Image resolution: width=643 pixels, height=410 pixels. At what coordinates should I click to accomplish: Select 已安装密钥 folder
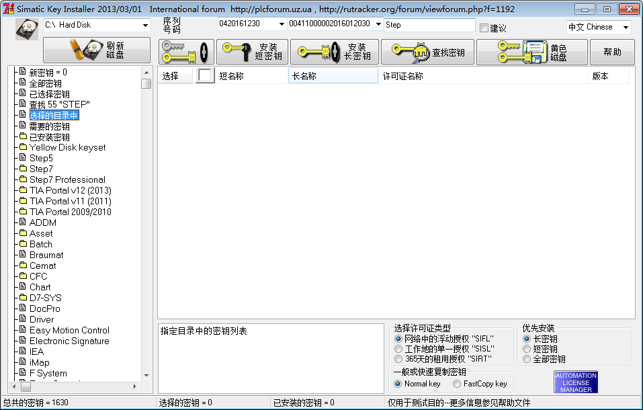49,137
